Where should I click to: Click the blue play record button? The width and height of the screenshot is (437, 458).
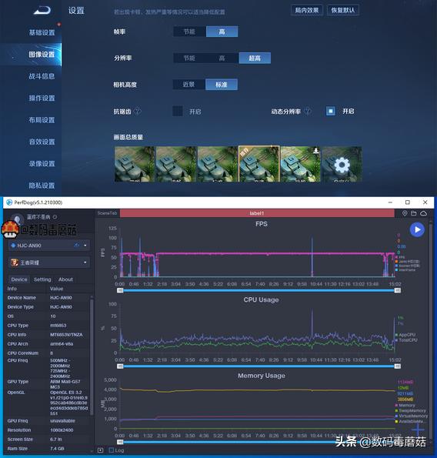(417, 229)
